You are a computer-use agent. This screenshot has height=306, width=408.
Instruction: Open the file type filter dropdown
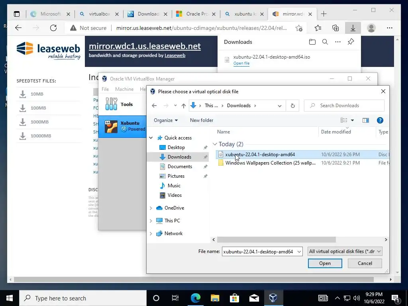[345, 251]
